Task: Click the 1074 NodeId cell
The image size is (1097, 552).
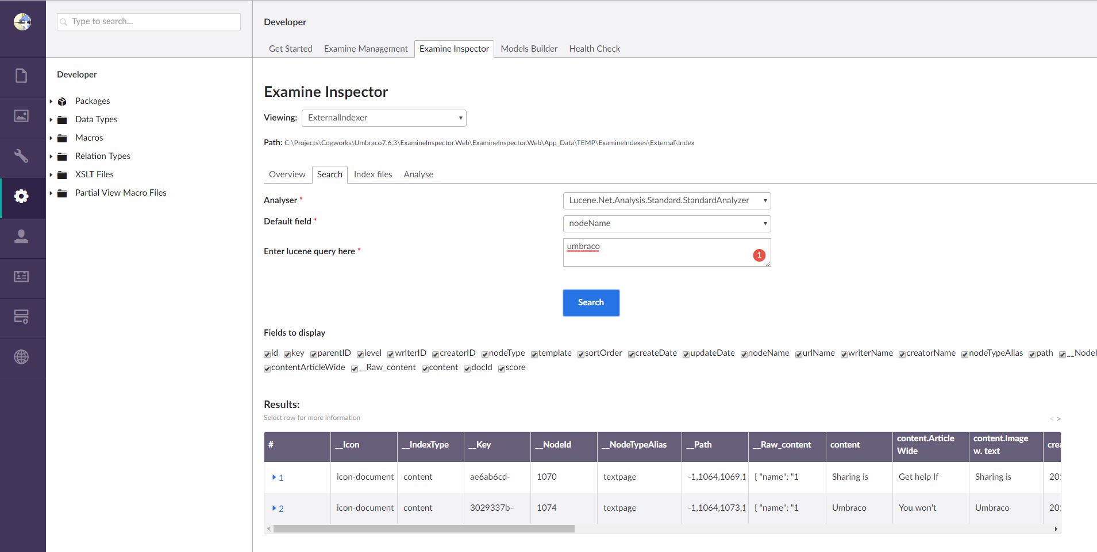Action: [x=564, y=508]
